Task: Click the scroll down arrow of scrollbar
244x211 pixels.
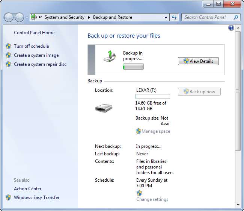Action: coord(238,205)
